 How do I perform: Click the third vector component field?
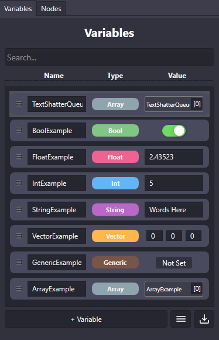click(193, 236)
